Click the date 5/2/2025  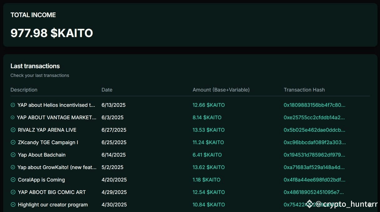[113, 167]
